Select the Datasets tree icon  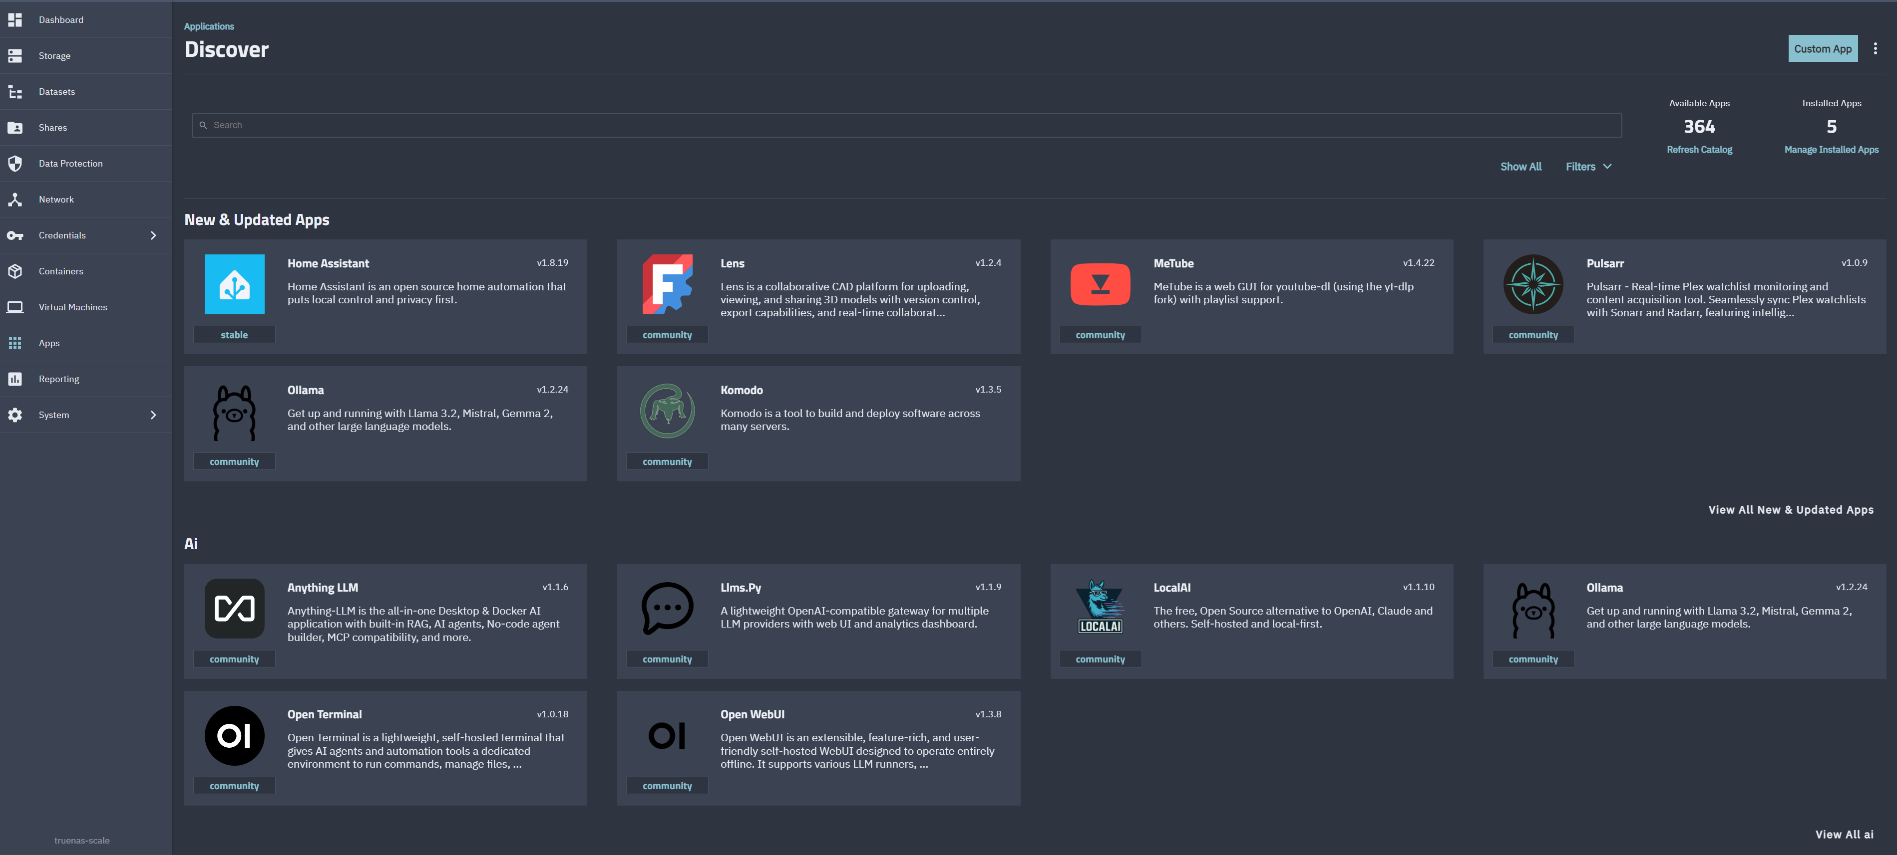pos(14,92)
